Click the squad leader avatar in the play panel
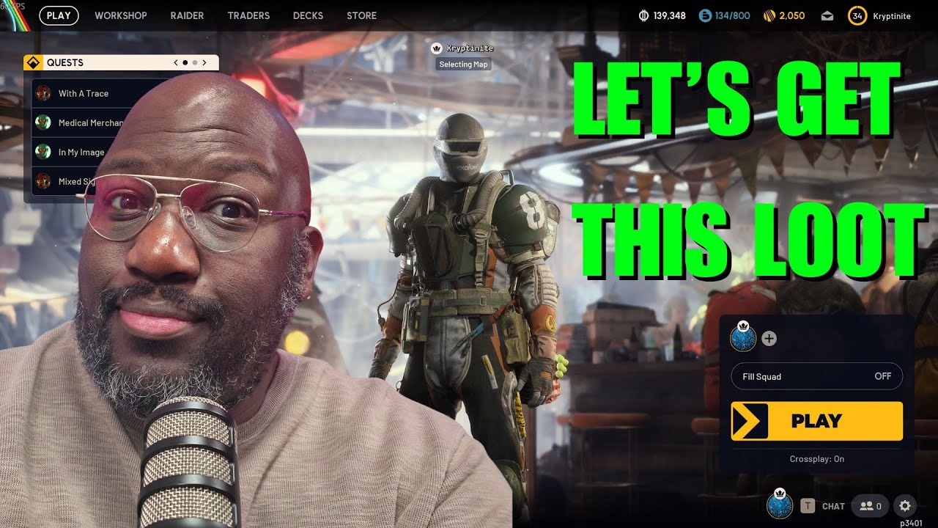 pyautogui.click(x=743, y=339)
